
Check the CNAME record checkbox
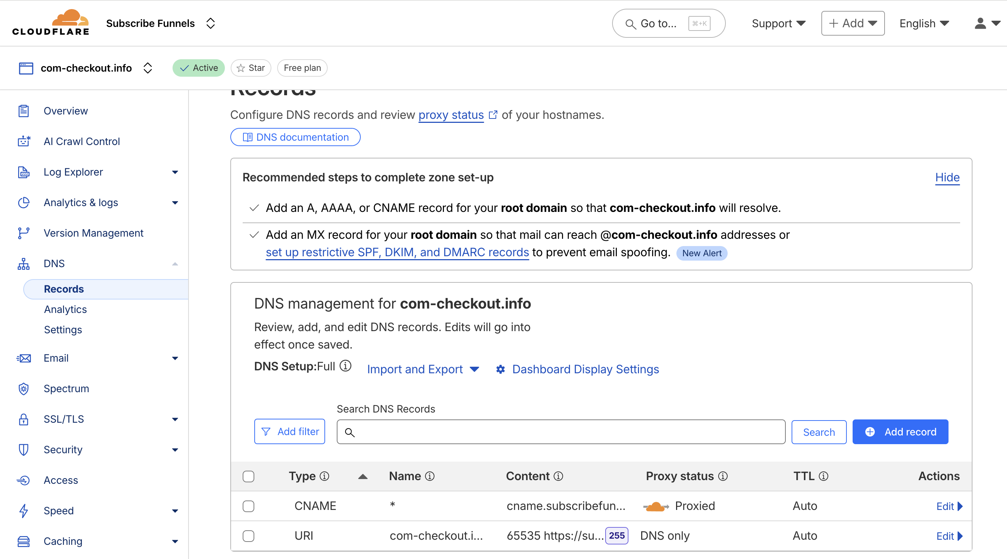tap(248, 506)
